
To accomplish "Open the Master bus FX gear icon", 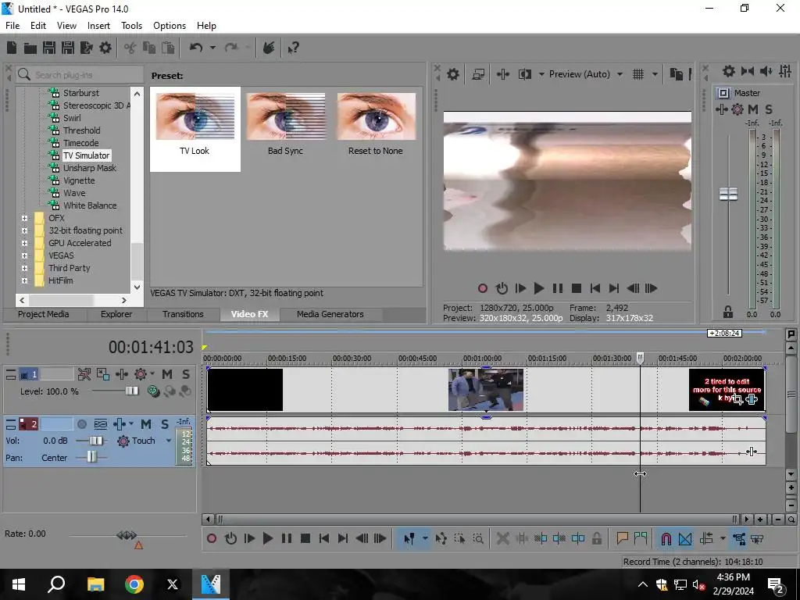I will click(737, 109).
